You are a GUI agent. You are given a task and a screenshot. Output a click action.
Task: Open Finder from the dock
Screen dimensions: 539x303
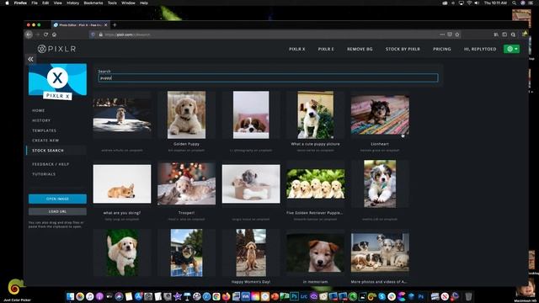tap(70, 296)
